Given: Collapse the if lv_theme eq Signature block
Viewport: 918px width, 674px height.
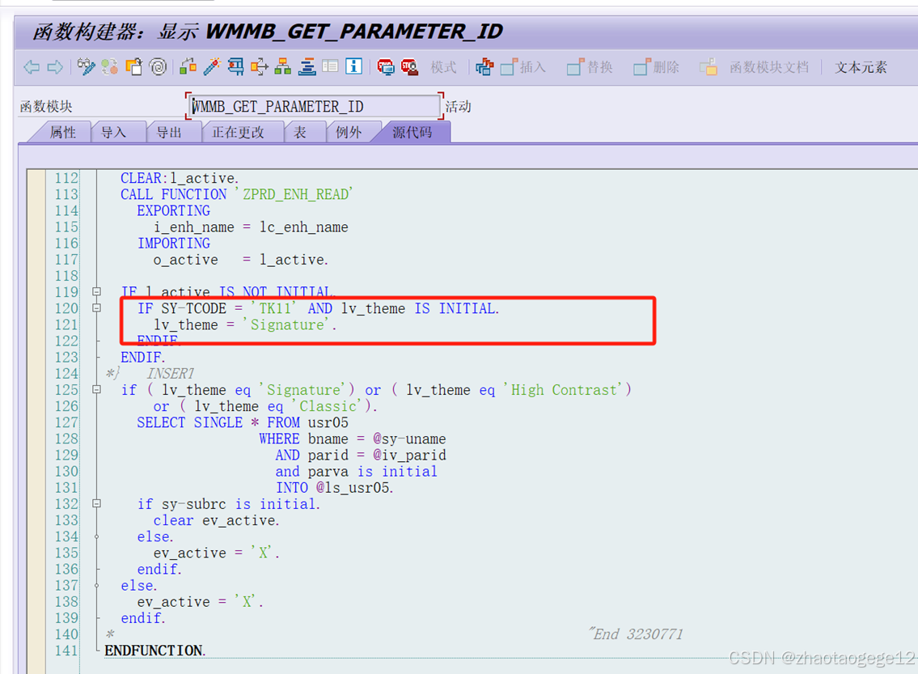Looking at the screenshot, I should point(96,390).
